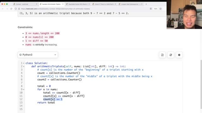Screen dimensions: 202x113
Task: Place cursor on 'return total' line
Action: point(46,103)
